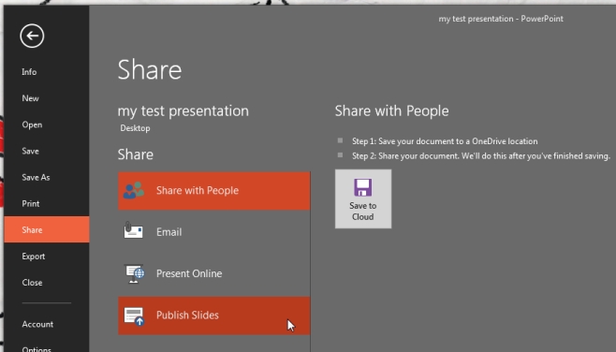This screenshot has width=616, height=352.
Task: Choose the Email sharing option
Action: pyautogui.click(x=214, y=232)
